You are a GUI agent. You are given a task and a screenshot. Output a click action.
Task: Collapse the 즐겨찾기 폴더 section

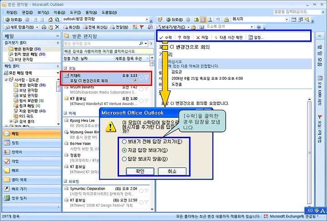(58, 43)
